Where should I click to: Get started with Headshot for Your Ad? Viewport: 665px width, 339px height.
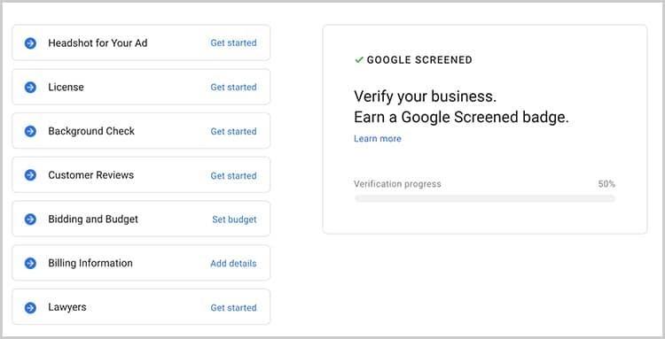(234, 43)
